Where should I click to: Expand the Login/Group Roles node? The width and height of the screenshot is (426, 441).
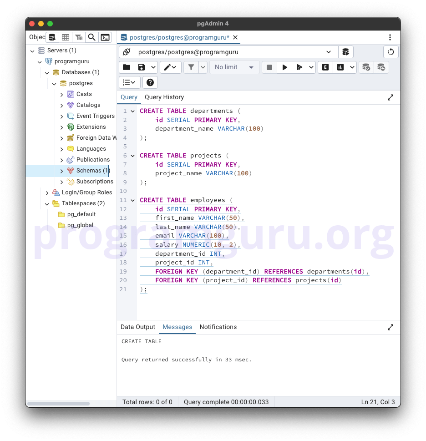(x=47, y=193)
